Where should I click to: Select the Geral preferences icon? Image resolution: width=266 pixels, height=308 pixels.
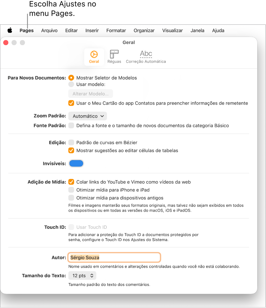point(94,56)
